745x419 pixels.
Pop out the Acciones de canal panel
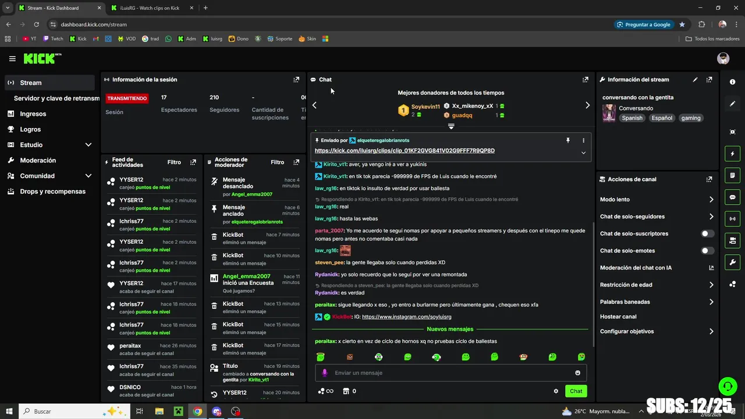(x=709, y=180)
